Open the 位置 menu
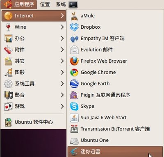Screen dimensions: 164x157 pos(45,5)
